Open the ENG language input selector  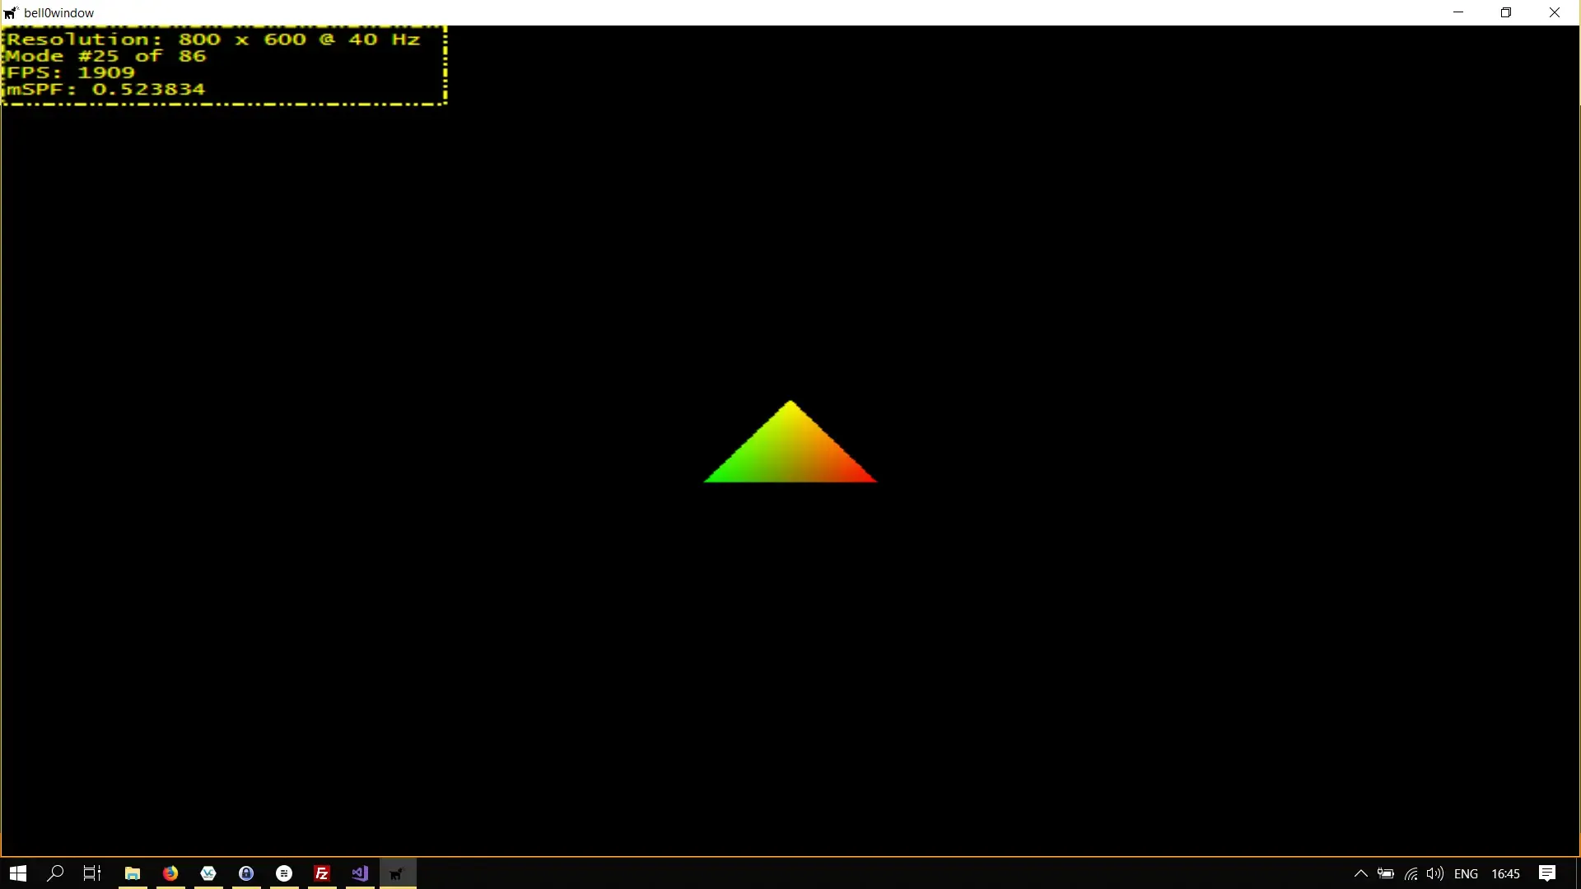click(1468, 874)
